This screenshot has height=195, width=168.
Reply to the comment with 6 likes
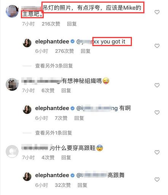[x=66, y=90]
